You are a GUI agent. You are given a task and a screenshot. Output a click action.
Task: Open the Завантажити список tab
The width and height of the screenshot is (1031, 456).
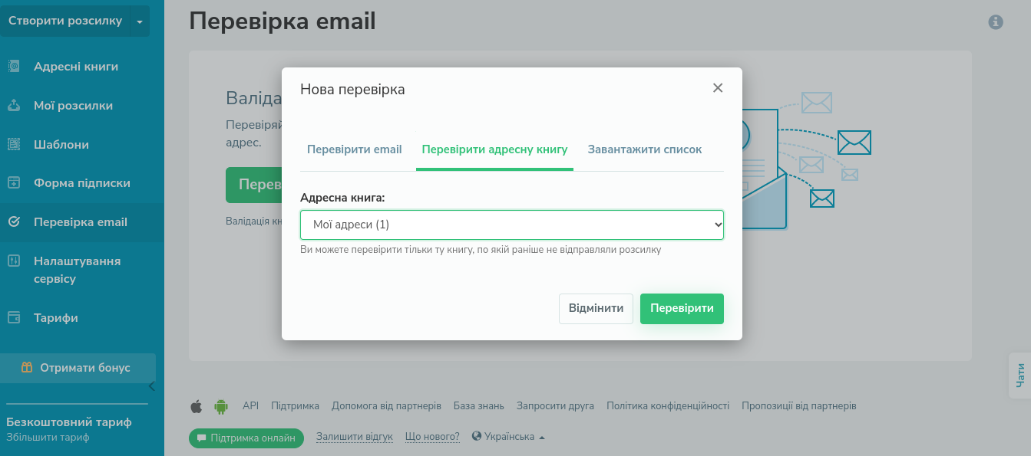(x=645, y=149)
